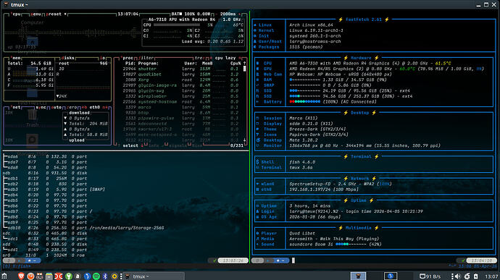
Task: Toggle net auto scaling
Action: pos(56,107)
